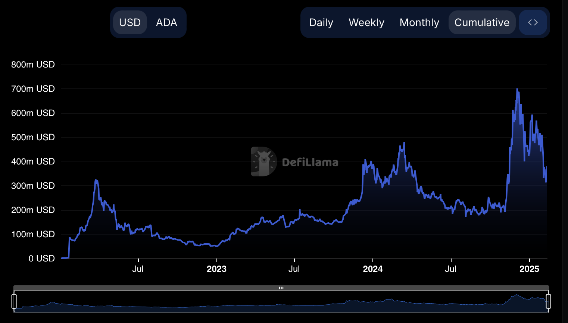Click the 2025 axis label
The width and height of the screenshot is (568, 323).
coord(529,269)
